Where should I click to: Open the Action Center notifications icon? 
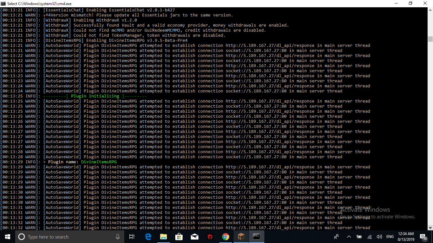tap(423, 237)
